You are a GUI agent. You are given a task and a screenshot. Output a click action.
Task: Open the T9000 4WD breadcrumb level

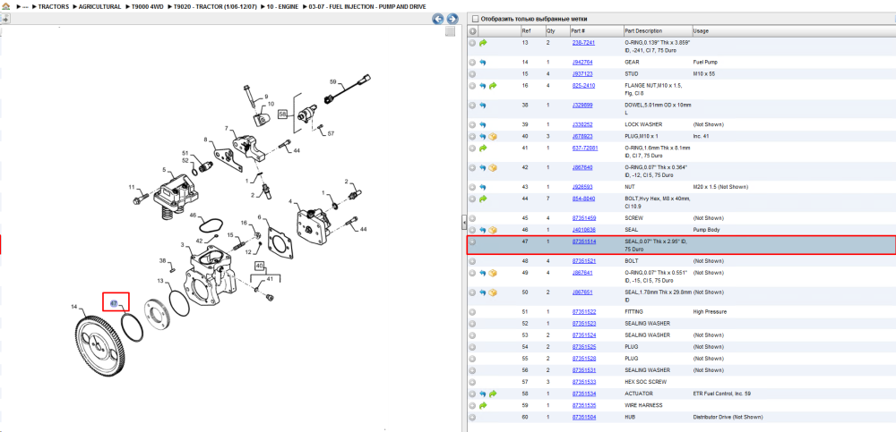click(x=146, y=6)
